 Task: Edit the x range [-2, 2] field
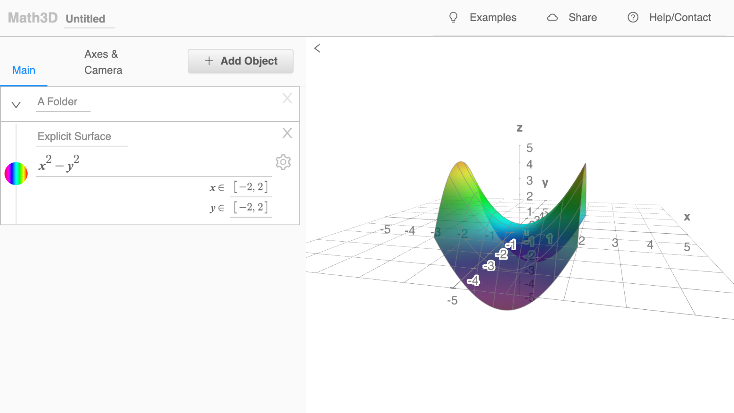point(251,187)
